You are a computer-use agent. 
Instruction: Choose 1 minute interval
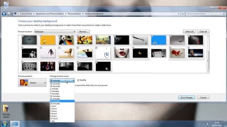[x=62, y=89]
